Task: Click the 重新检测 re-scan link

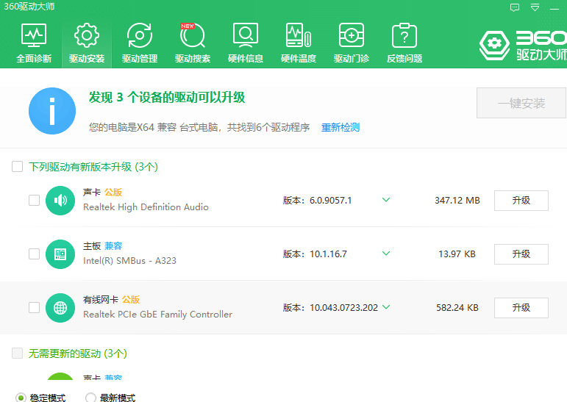Action: 340,127
